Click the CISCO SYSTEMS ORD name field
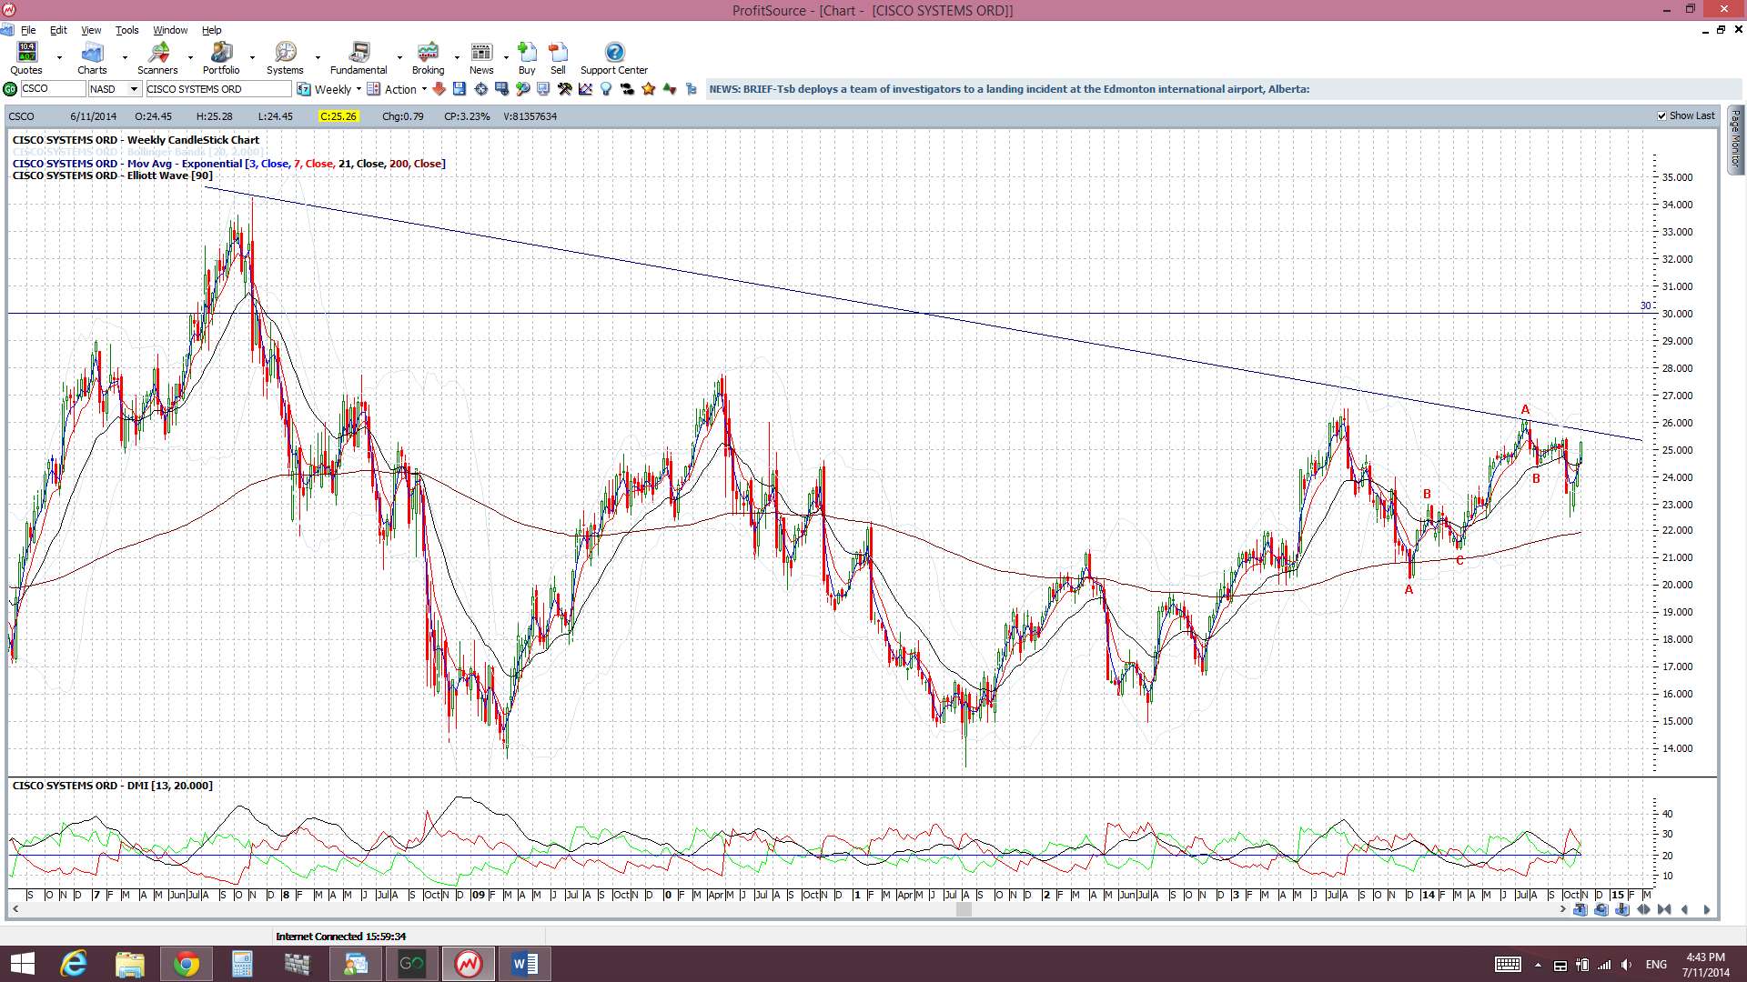Image resolution: width=1747 pixels, height=982 pixels. (x=218, y=89)
